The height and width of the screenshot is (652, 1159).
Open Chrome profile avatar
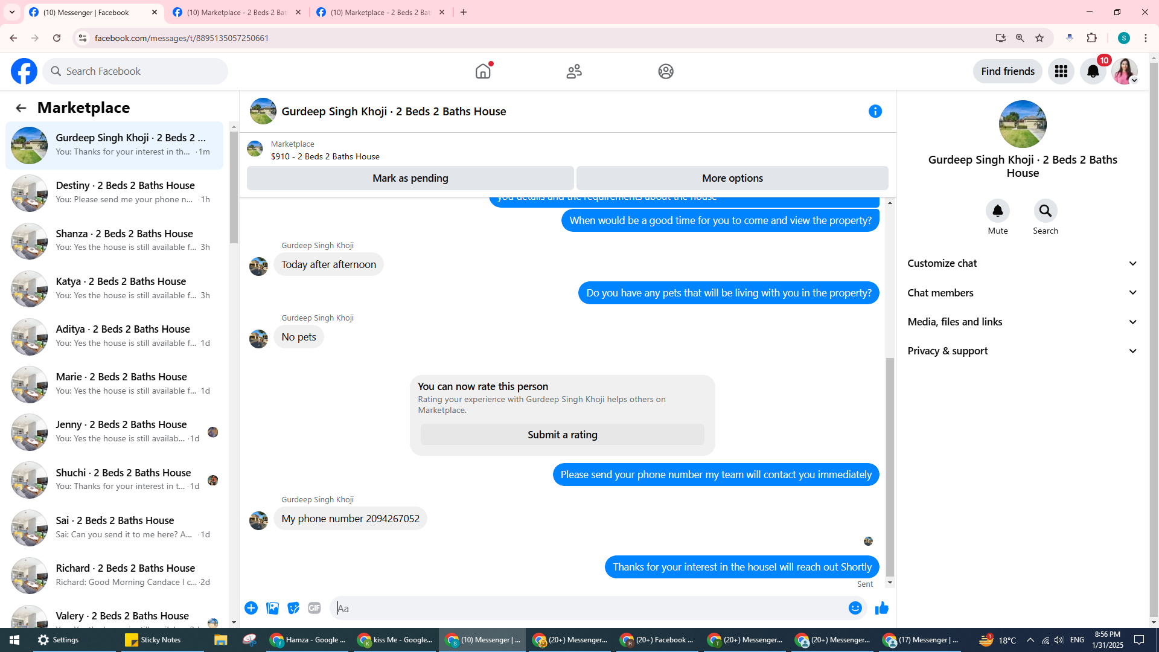click(1124, 38)
